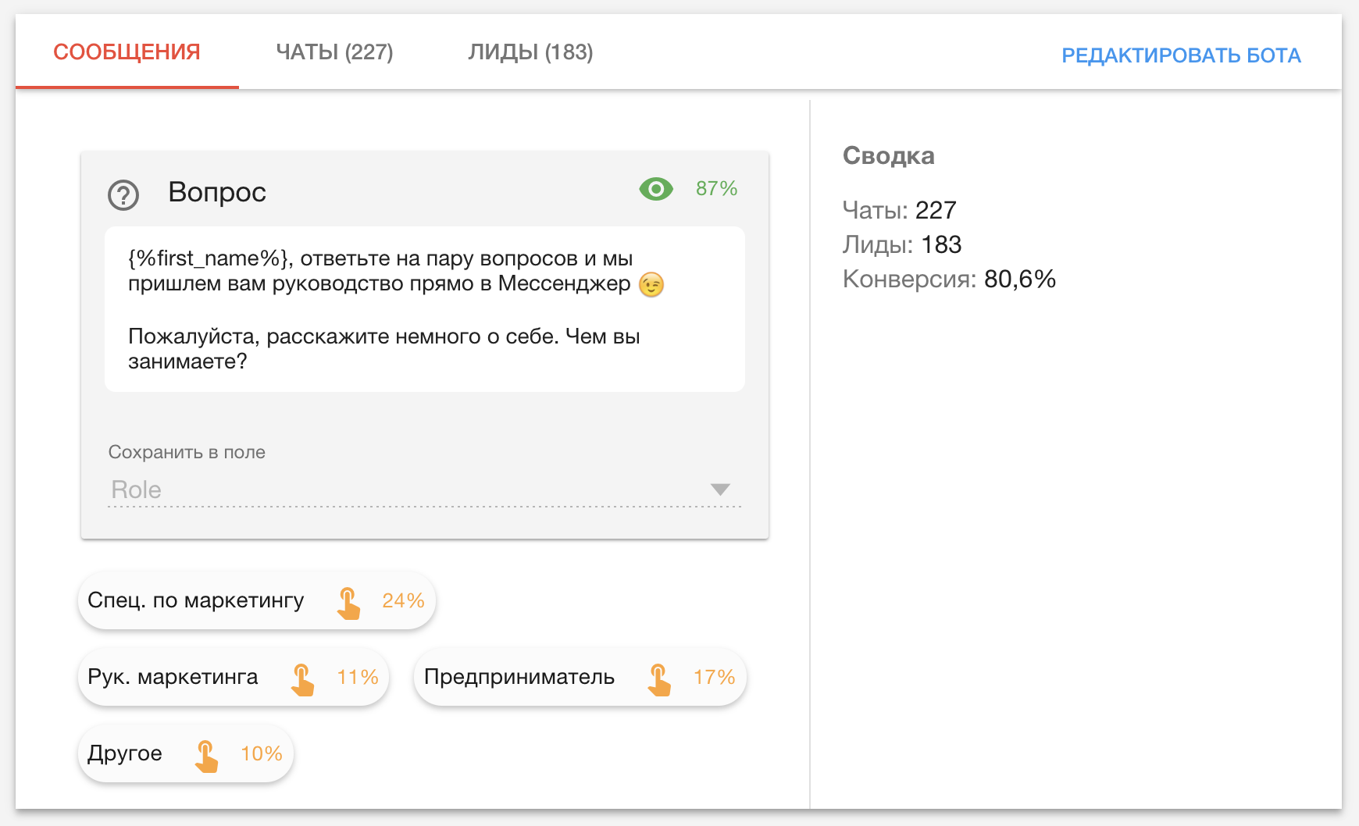This screenshot has width=1359, height=826.
Task: Click the dropdown arrow in Сохранить в поле
Action: 720,490
